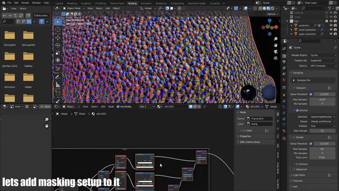
Task: Click the node editor zoom icon
Action: click(47, 119)
